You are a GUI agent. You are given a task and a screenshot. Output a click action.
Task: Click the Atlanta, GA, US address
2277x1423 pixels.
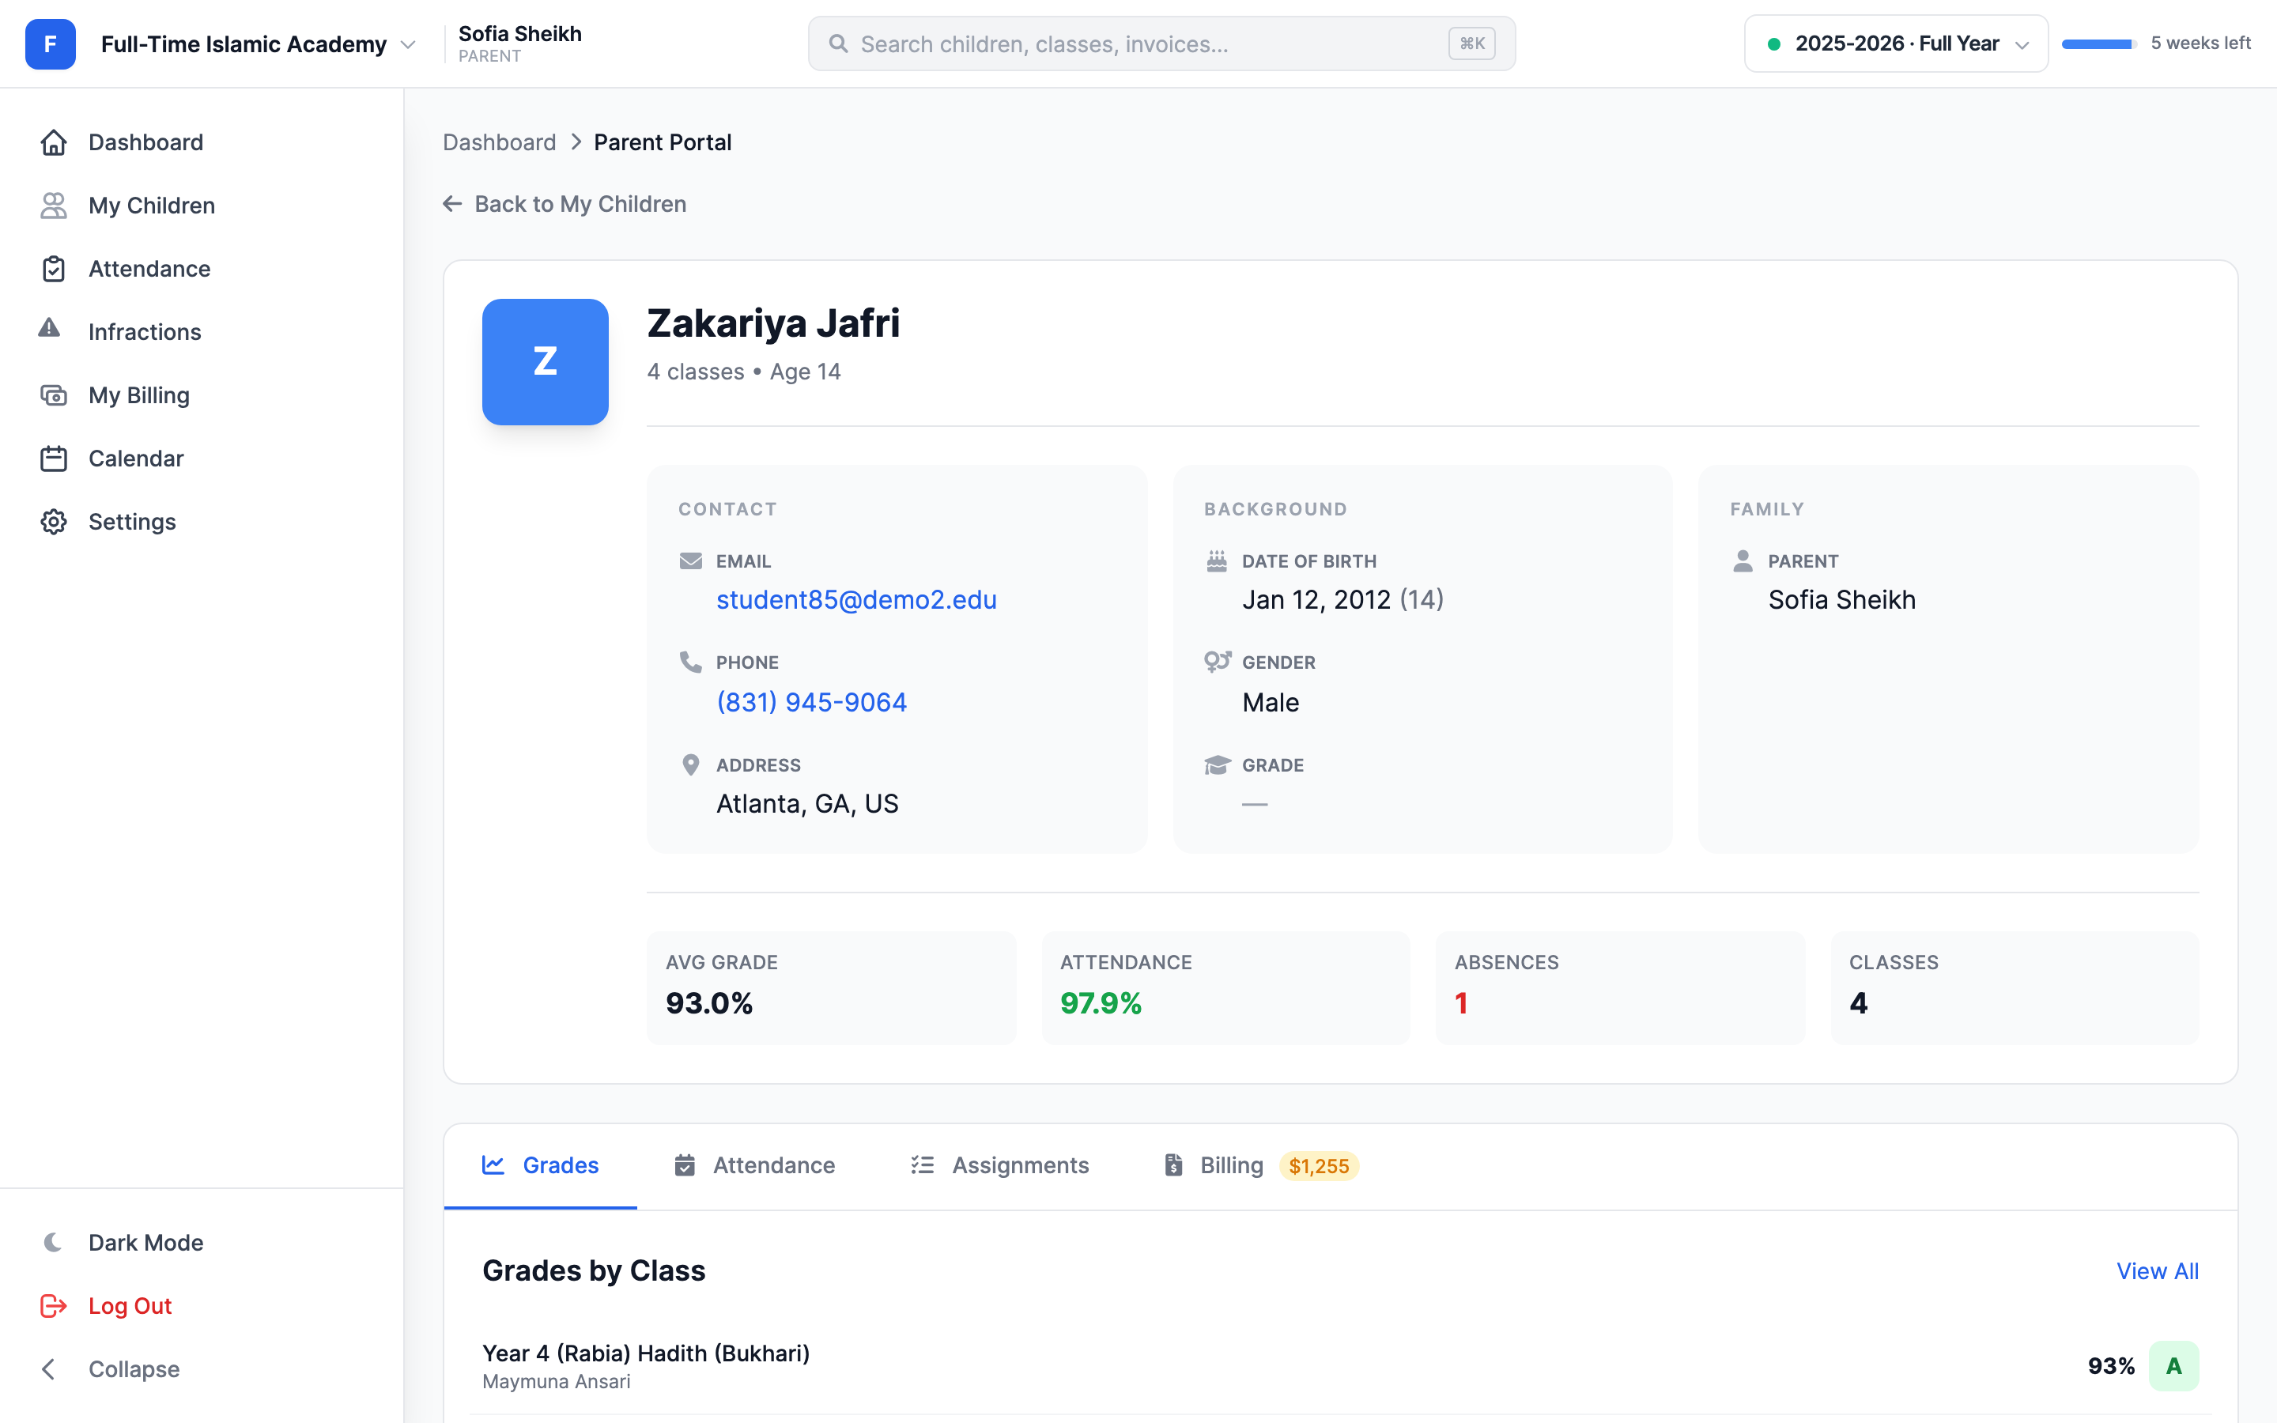tap(807, 804)
